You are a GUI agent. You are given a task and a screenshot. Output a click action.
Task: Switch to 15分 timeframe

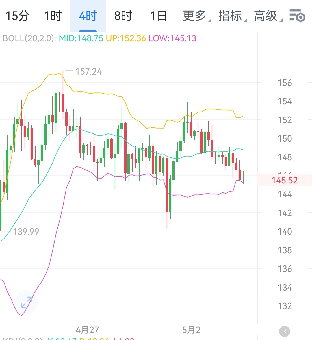pyautogui.click(x=17, y=16)
